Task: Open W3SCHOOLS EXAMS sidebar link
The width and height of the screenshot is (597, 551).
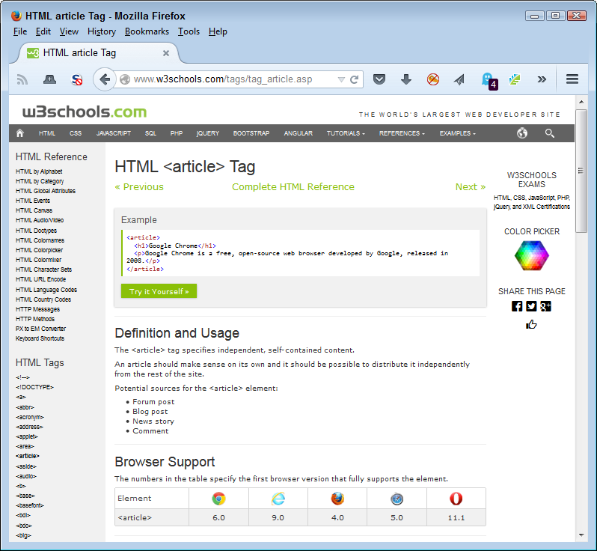Action: click(531, 180)
